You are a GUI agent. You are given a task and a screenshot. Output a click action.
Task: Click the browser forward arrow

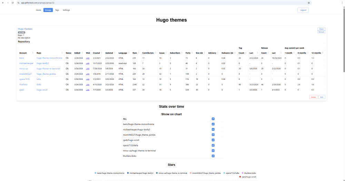[x=8, y=3]
